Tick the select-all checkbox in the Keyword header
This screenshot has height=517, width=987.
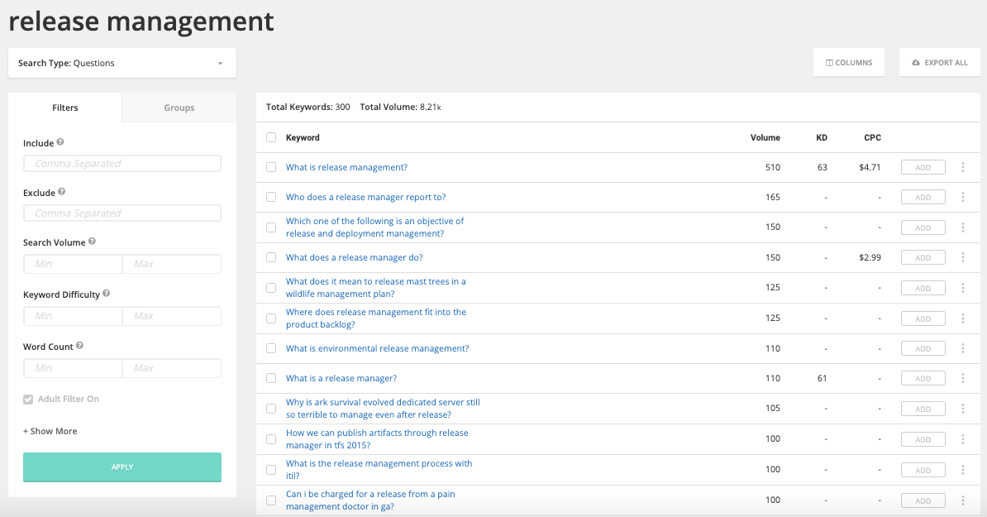pyautogui.click(x=271, y=137)
